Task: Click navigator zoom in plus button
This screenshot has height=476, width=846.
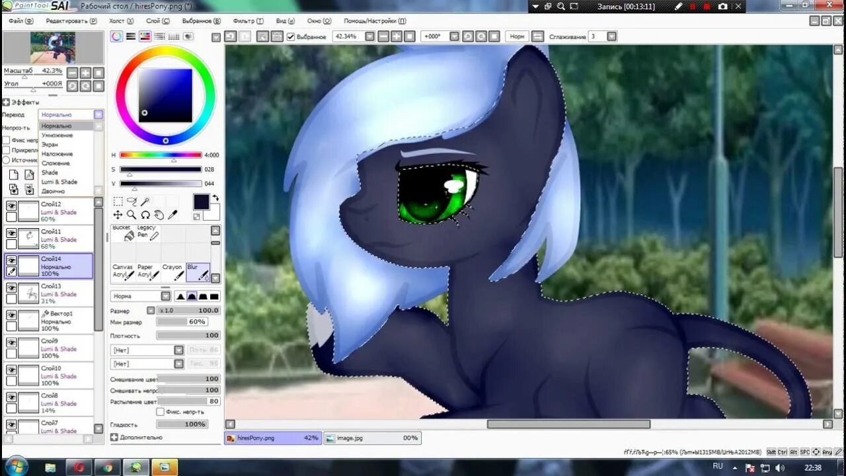Action: click(85, 73)
